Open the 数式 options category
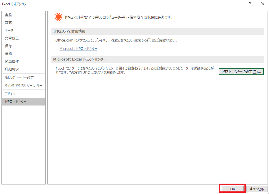The width and height of the screenshot is (269, 194). click(x=23, y=22)
